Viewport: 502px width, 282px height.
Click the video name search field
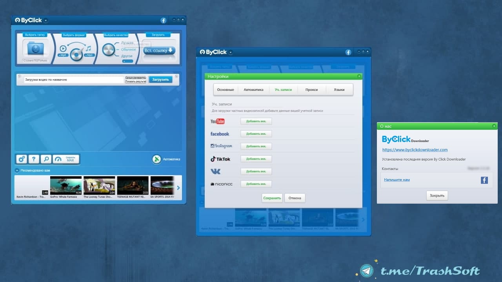click(x=74, y=80)
